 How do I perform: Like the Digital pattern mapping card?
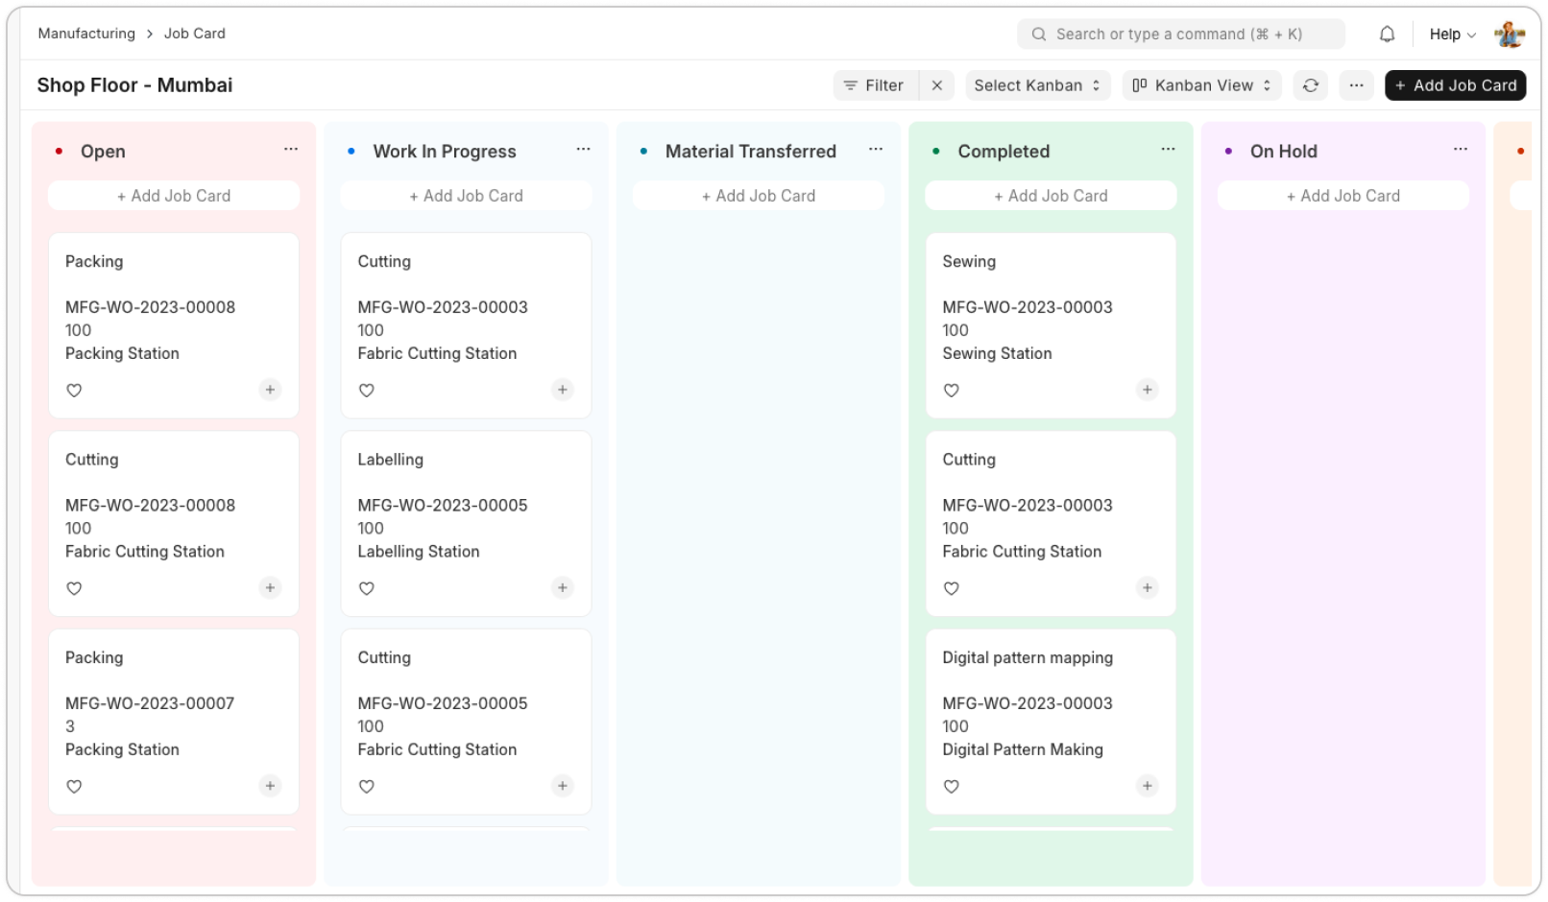click(x=952, y=787)
